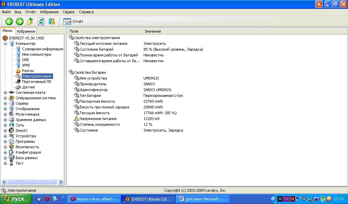Image resolution: width=348 pixels, height=204 pixels.
Task: Click the SANYO UM09G31 identifier value
Action: [157, 90]
